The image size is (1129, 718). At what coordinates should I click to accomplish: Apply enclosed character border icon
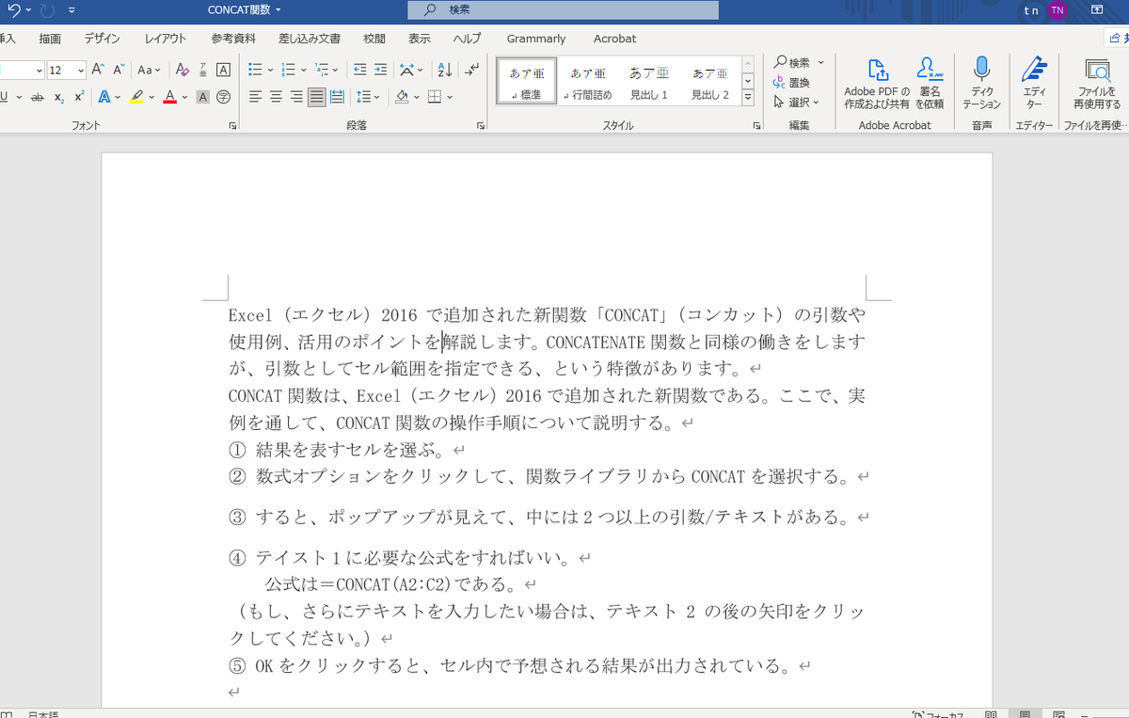pos(223,70)
